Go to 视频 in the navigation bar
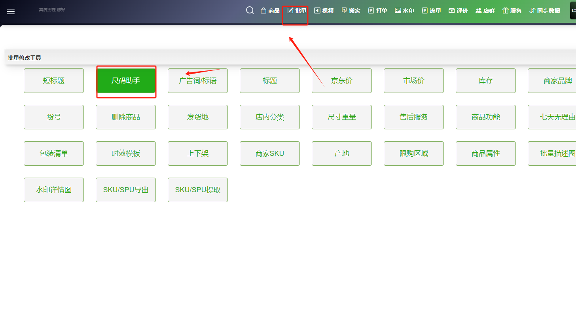 [x=324, y=11]
